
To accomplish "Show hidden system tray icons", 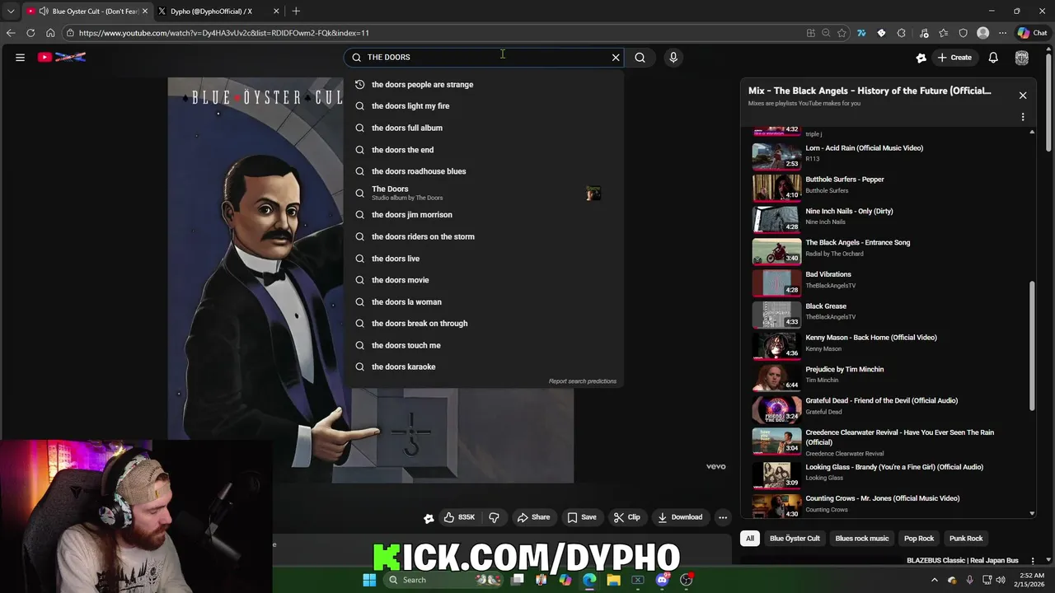I will tap(934, 580).
